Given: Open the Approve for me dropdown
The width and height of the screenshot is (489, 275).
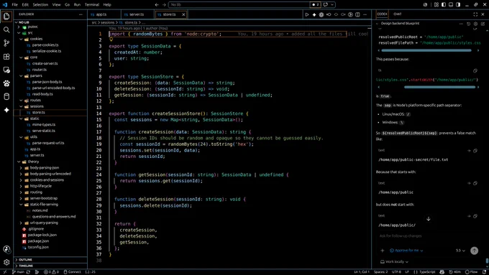Looking at the screenshot, I should [406, 251].
